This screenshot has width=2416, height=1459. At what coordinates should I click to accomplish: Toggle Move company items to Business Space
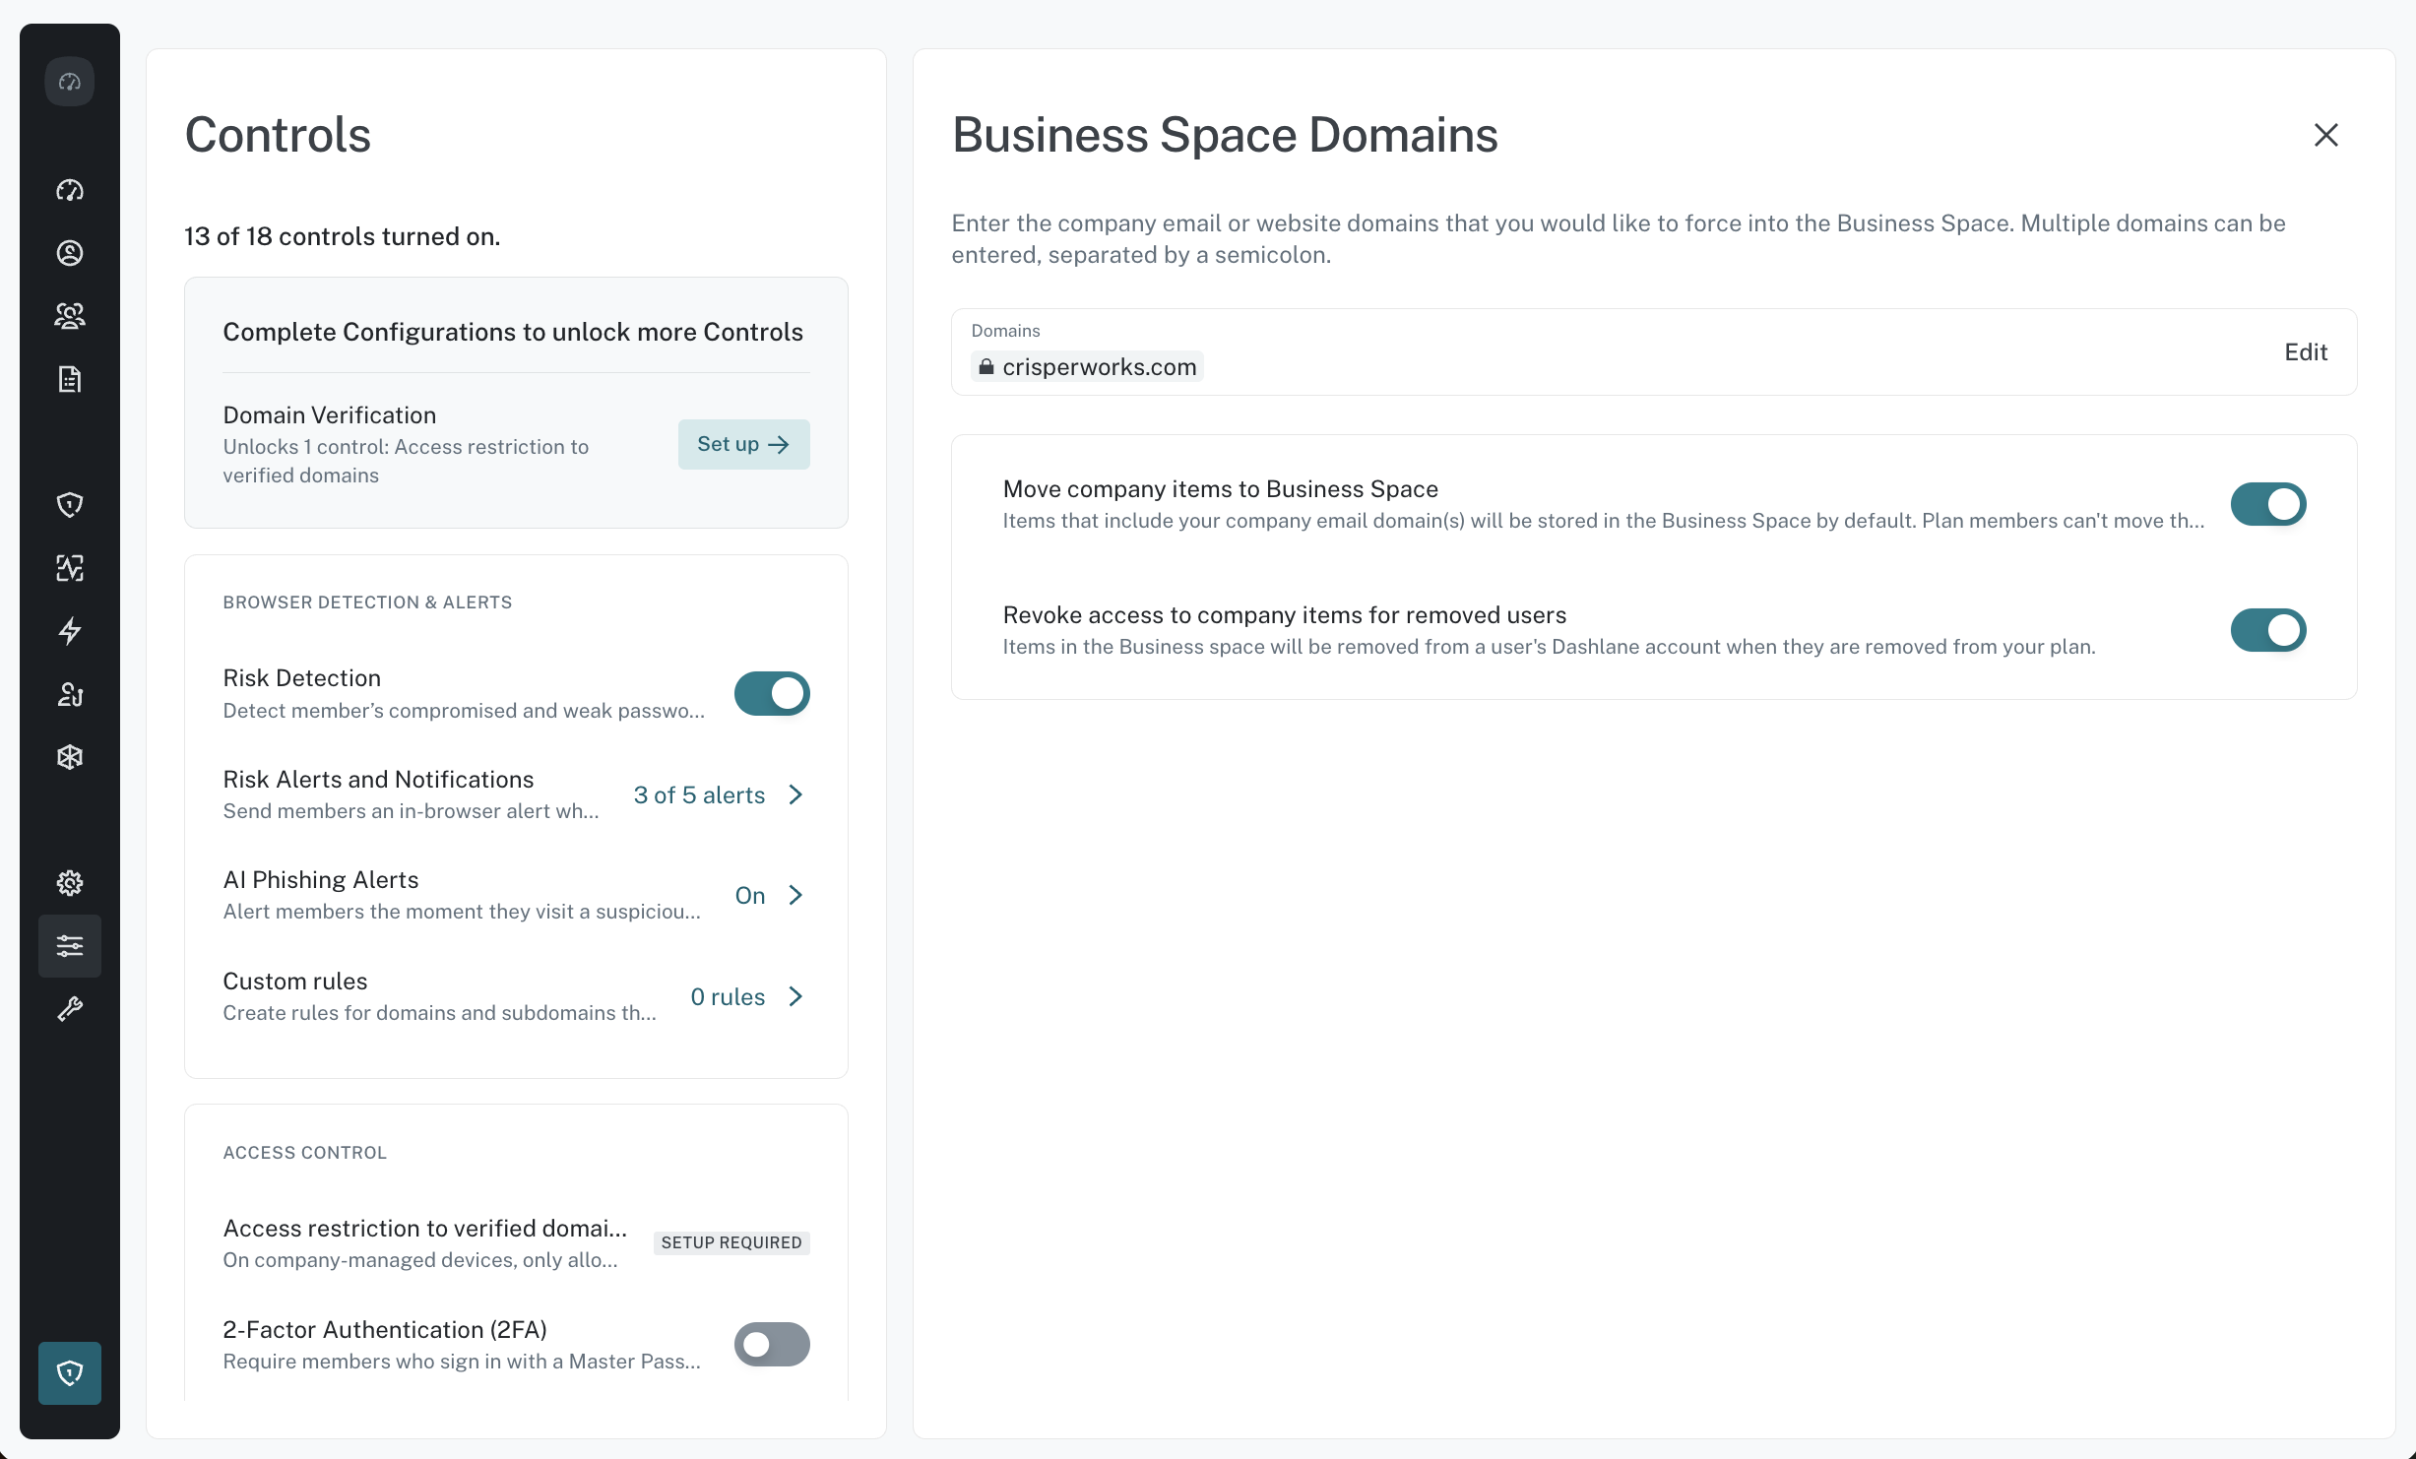click(x=2268, y=504)
